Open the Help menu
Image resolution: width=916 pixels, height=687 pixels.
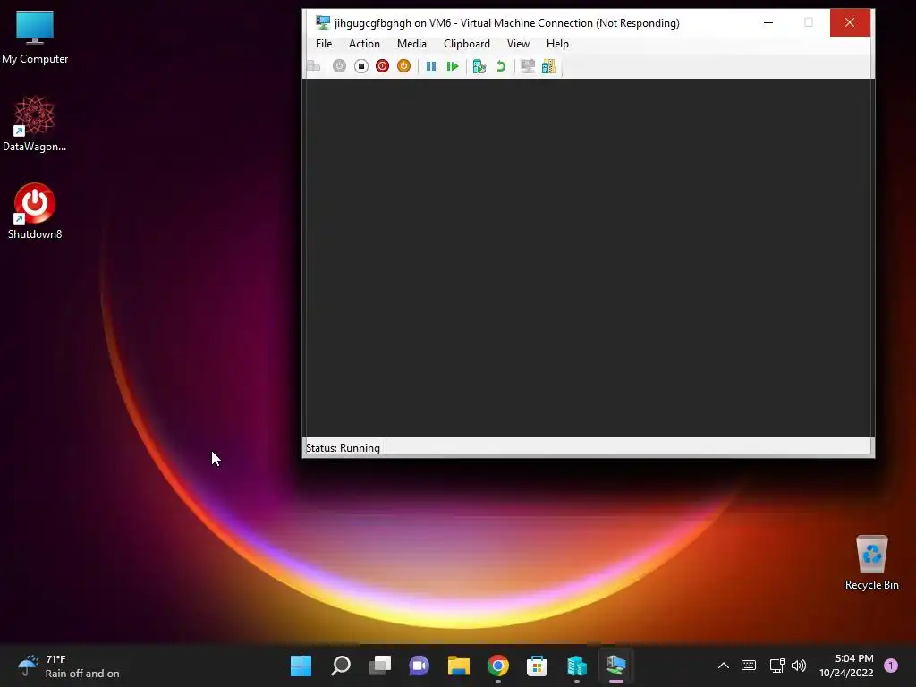tap(557, 44)
